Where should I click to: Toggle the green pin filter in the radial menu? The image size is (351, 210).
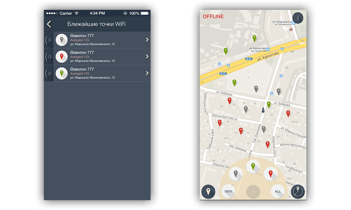[x=253, y=166]
